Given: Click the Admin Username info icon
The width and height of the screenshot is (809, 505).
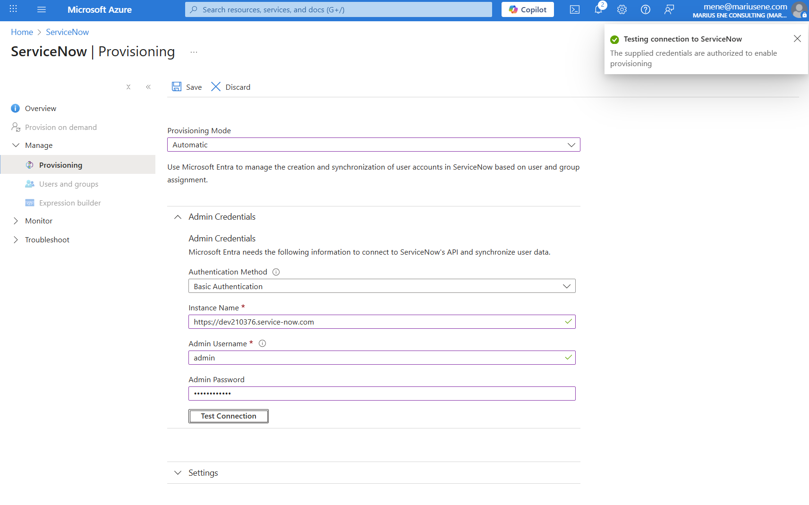Looking at the screenshot, I should (x=263, y=344).
